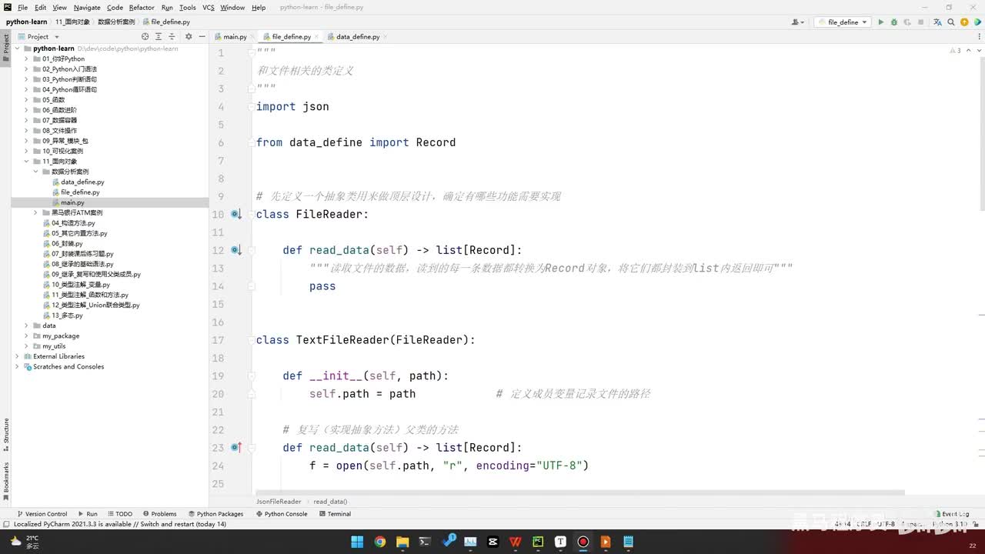
Task: Open the user account icon menu
Action: 796,22
